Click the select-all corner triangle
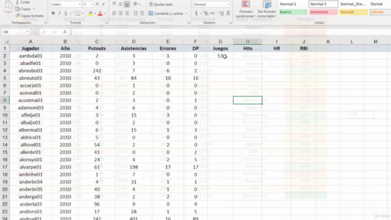Image resolution: width=391 pixels, height=220 pixels. click(6, 42)
